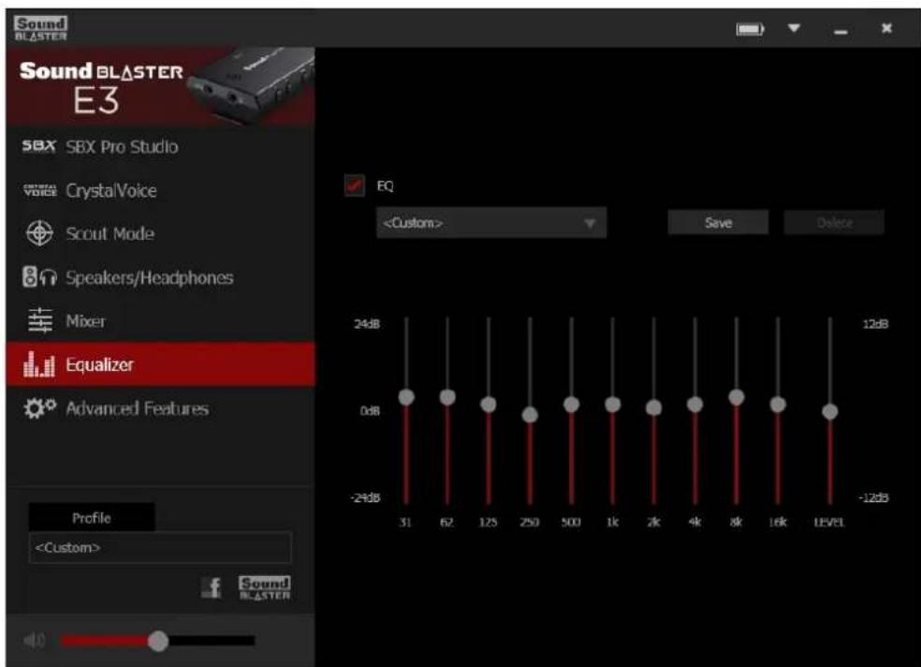Go to the Mixer page
The image size is (921, 667).
coord(161,321)
